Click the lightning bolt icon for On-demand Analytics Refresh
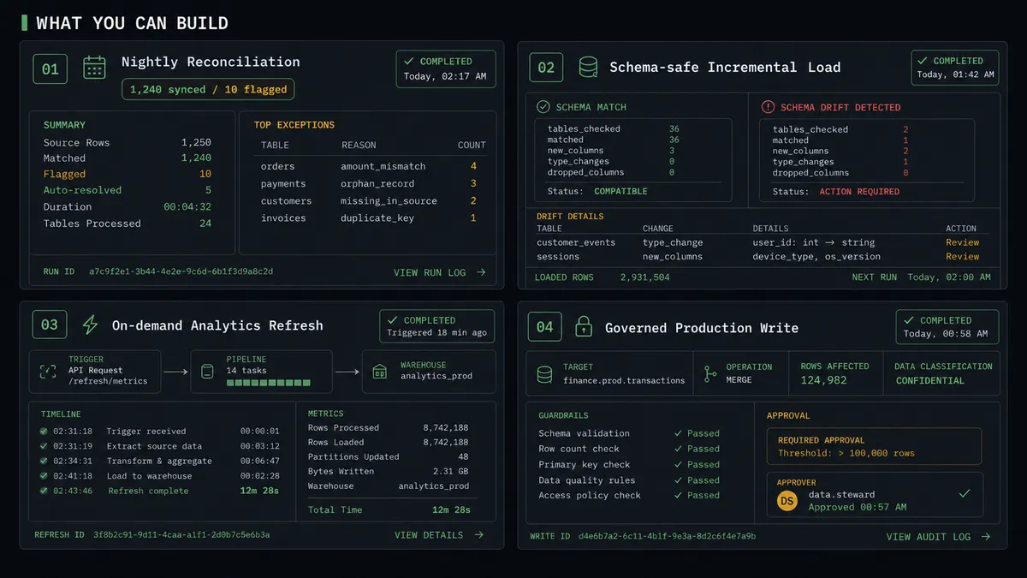Screen dimensions: 1027x578 click(90, 325)
